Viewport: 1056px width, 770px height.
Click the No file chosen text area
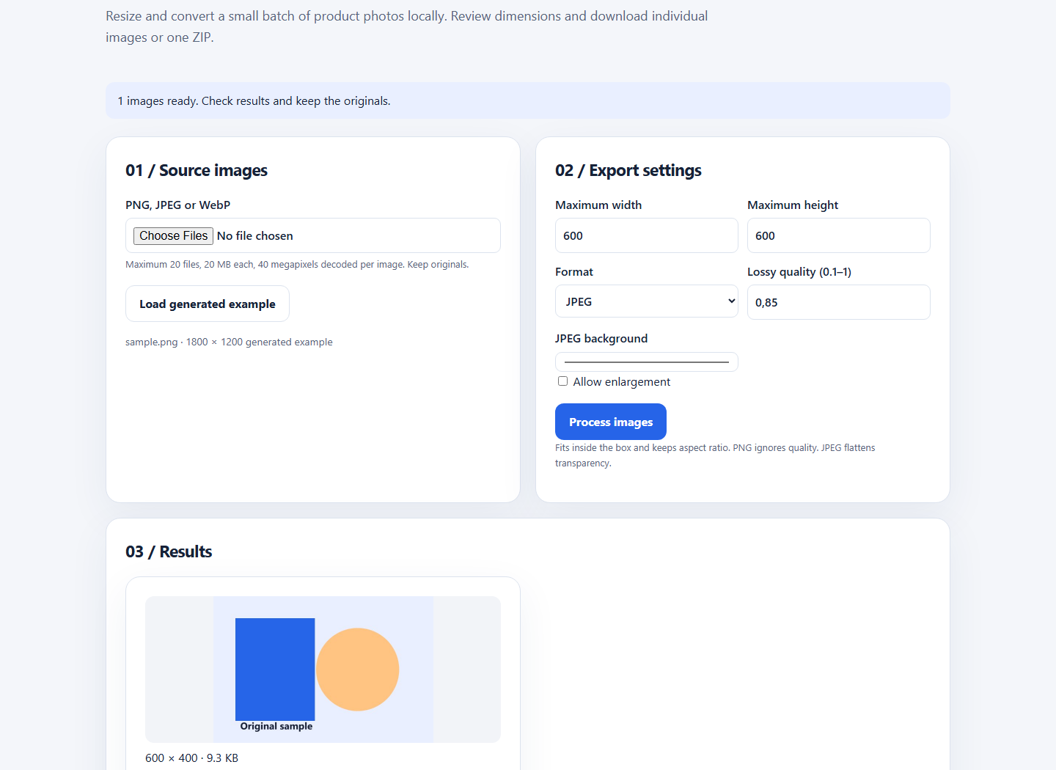click(255, 236)
